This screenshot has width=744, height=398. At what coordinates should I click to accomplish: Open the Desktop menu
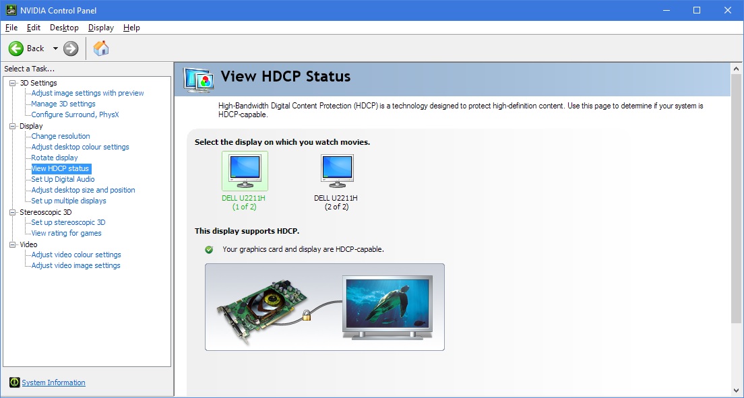[x=64, y=28]
